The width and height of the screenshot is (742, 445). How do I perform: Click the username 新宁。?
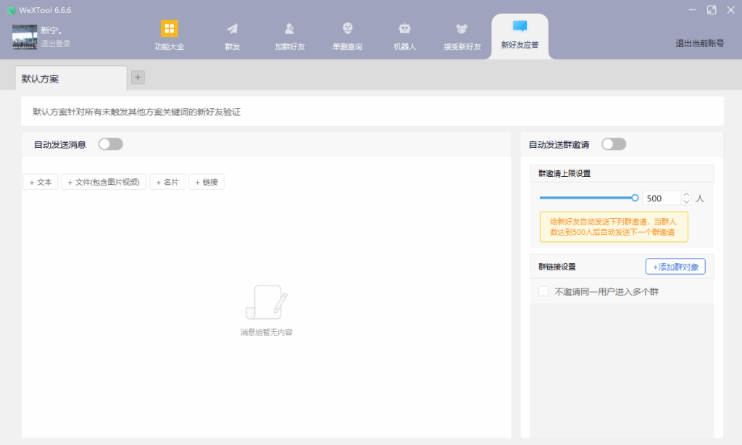coord(51,30)
